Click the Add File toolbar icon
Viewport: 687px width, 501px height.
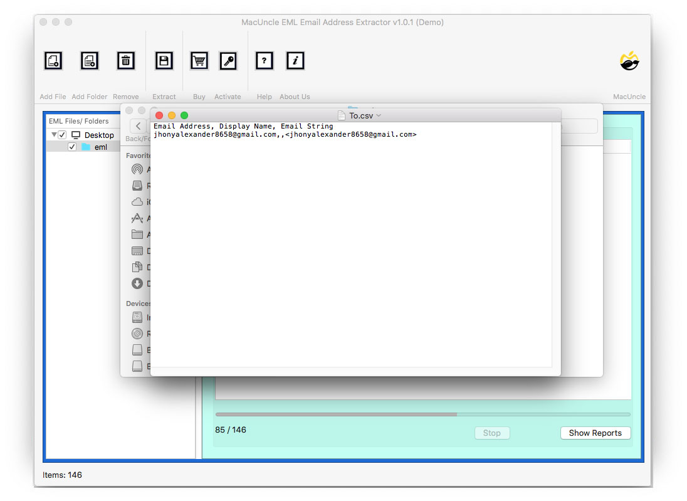(53, 61)
